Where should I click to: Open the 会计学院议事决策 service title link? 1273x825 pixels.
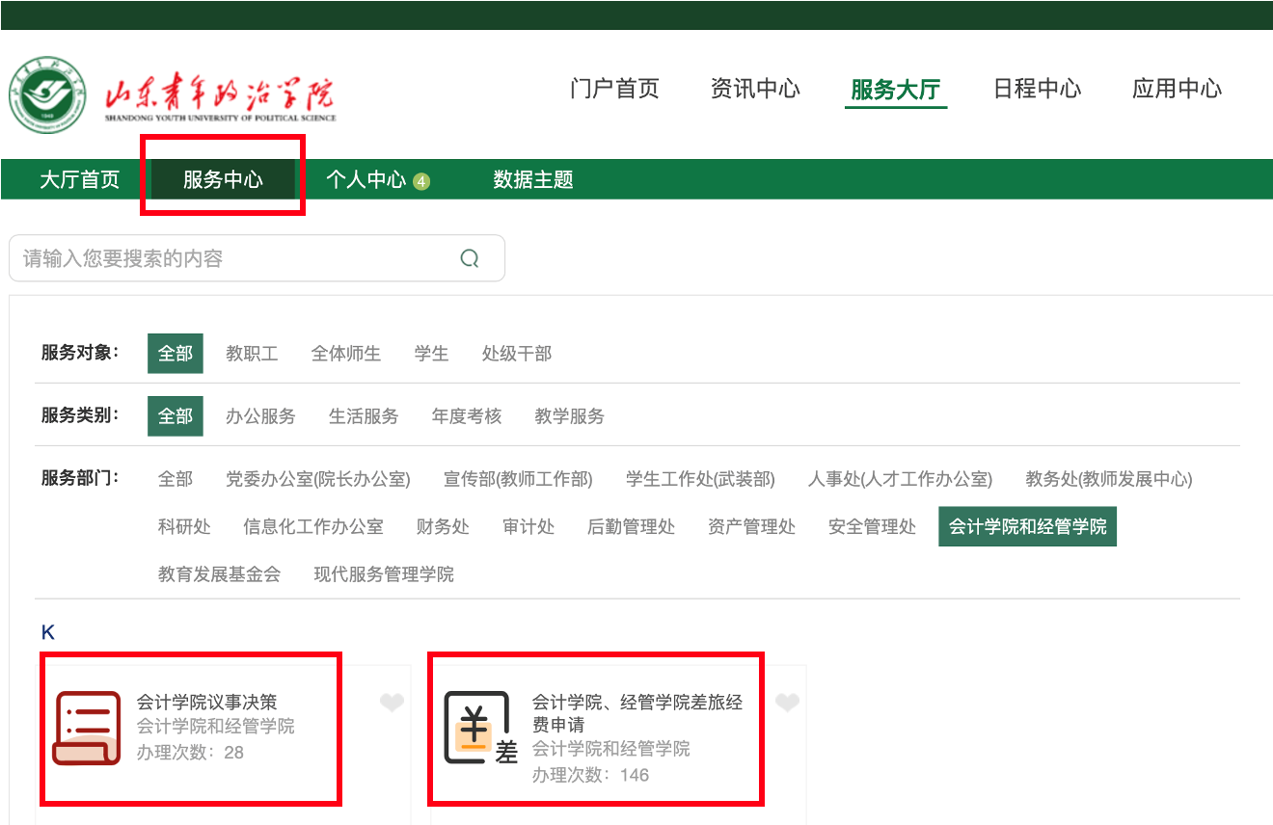coord(207,703)
